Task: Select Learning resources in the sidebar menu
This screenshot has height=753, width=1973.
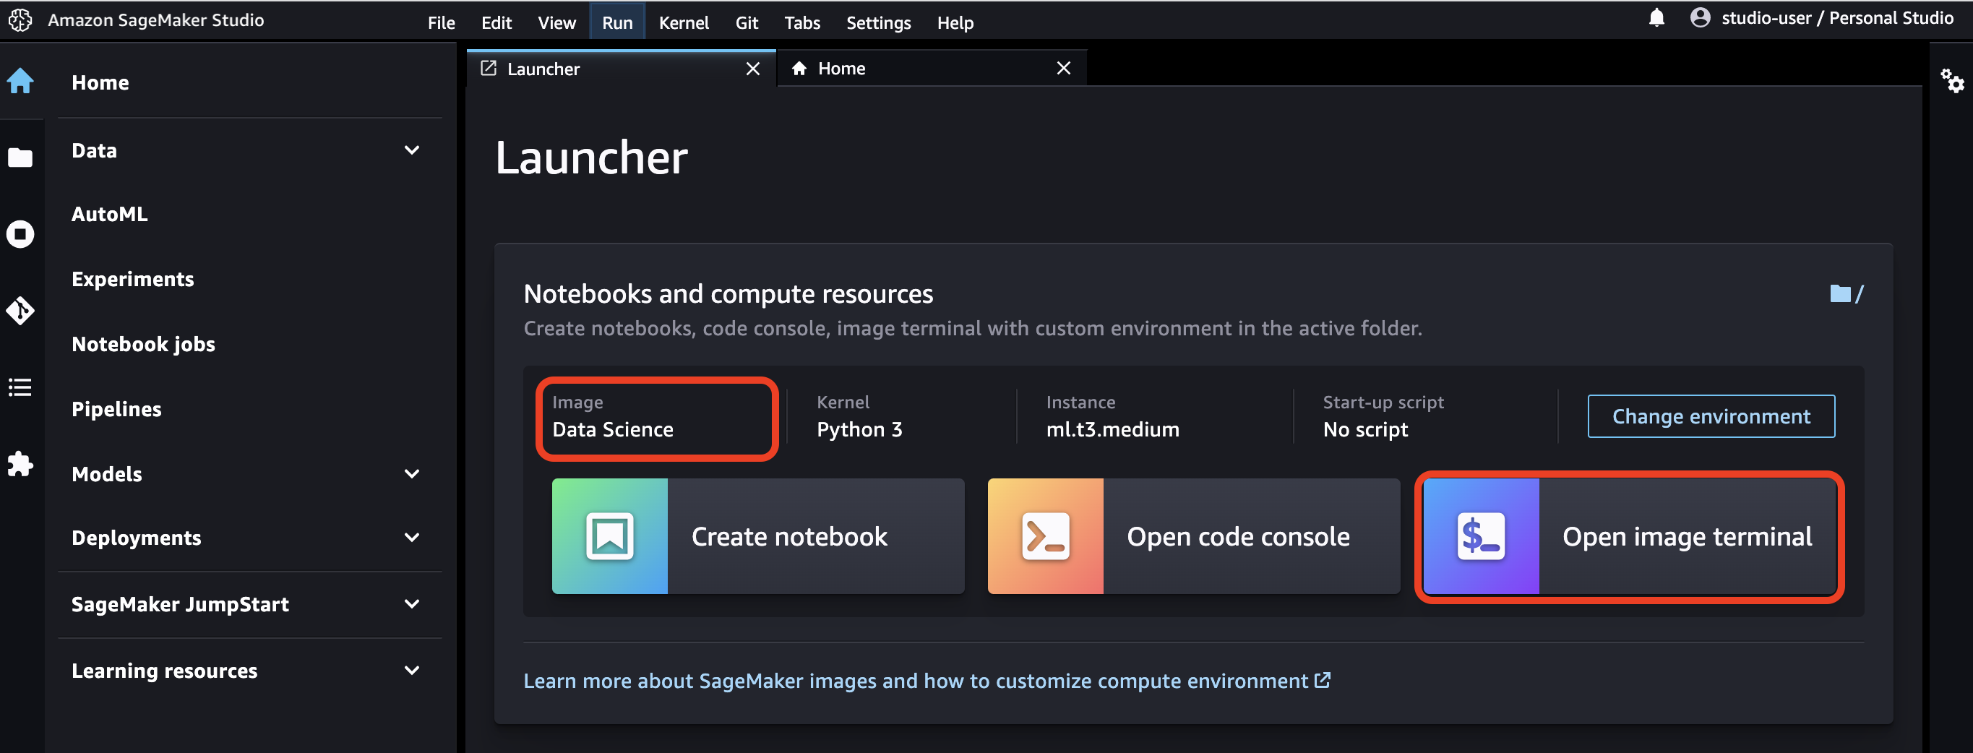Action: point(164,671)
